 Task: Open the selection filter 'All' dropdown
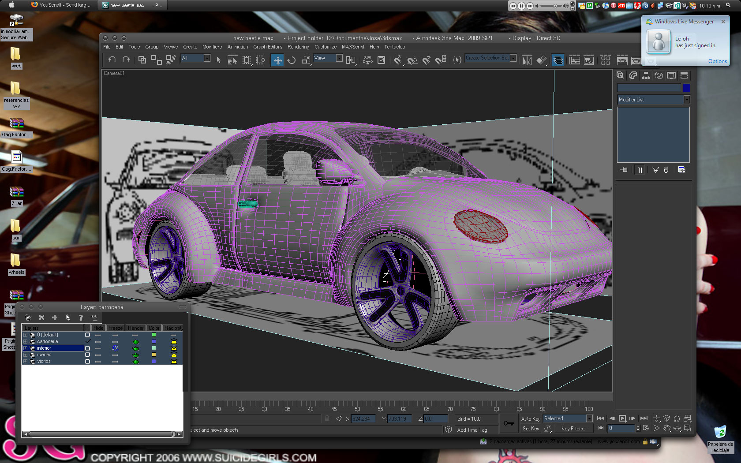(x=207, y=58)
